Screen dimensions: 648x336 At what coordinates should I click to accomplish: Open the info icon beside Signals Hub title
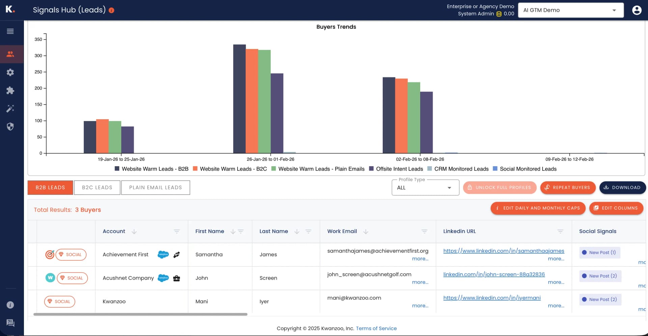click(111, 10)
